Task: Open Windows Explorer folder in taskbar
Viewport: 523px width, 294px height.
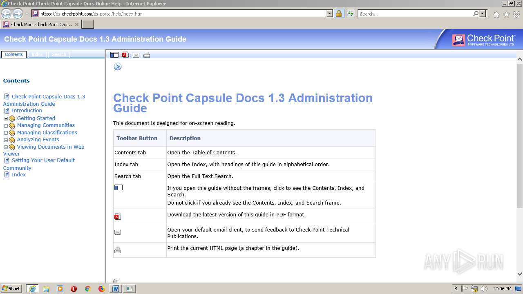Action: (x=46, y=289)
